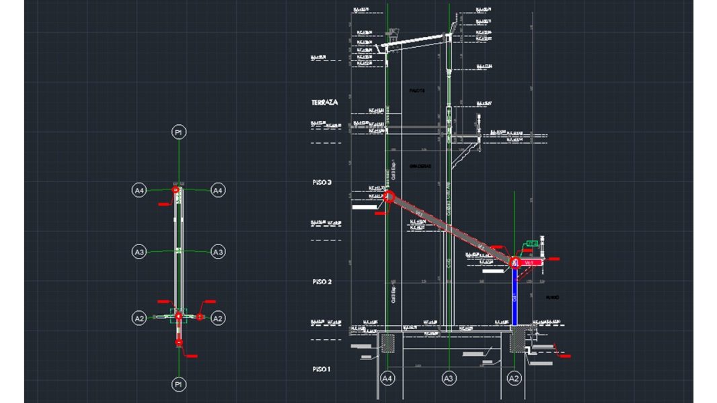Click the top P1 grid bubble
717x403 pixels.
pyautogui.click(x=178, y=133)
